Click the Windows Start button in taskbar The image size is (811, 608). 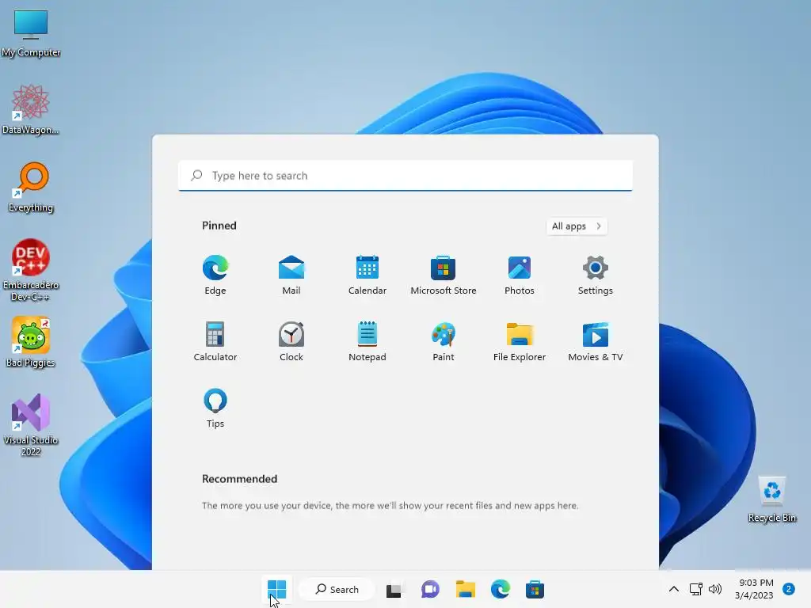pos(276,589)
